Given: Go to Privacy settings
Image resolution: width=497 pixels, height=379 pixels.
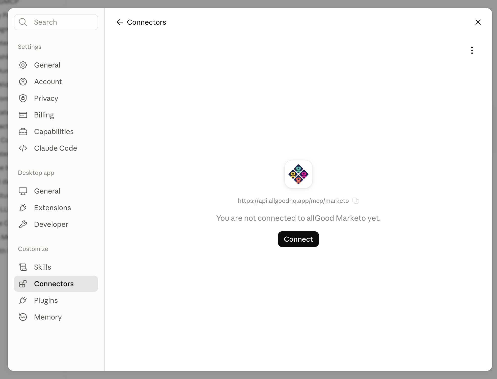Looking at the screenshot, I should point(56,98).
